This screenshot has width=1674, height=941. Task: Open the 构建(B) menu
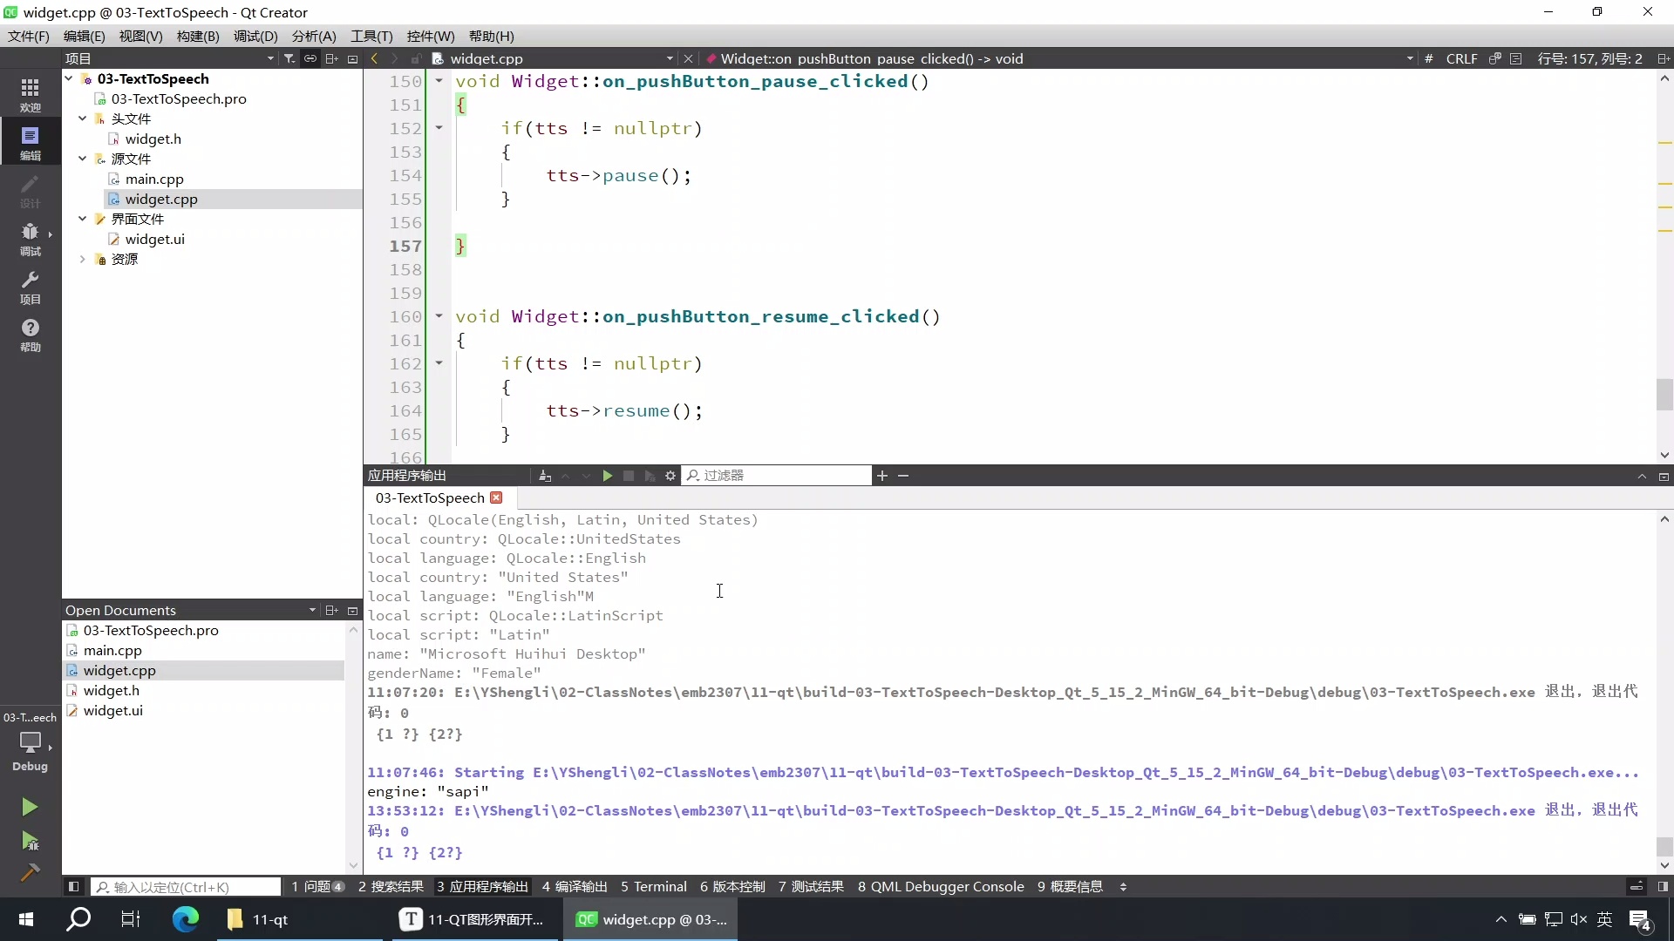pos(197,36)
